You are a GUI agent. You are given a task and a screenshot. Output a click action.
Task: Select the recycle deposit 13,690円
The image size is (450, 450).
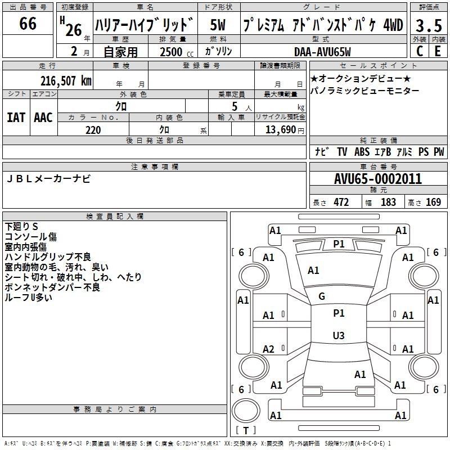click(285, 130)
